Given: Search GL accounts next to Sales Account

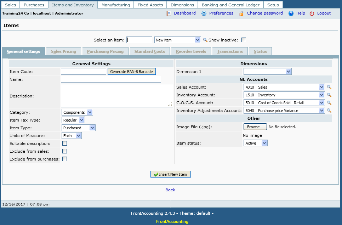Looking at the screenshot, I should click(329, 87).
